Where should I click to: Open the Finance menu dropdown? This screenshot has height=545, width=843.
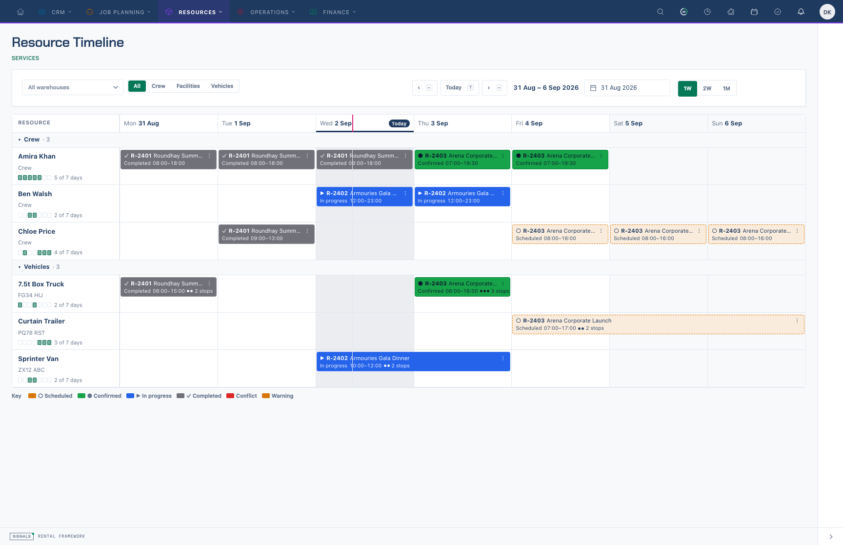click(x=333, y=12)
